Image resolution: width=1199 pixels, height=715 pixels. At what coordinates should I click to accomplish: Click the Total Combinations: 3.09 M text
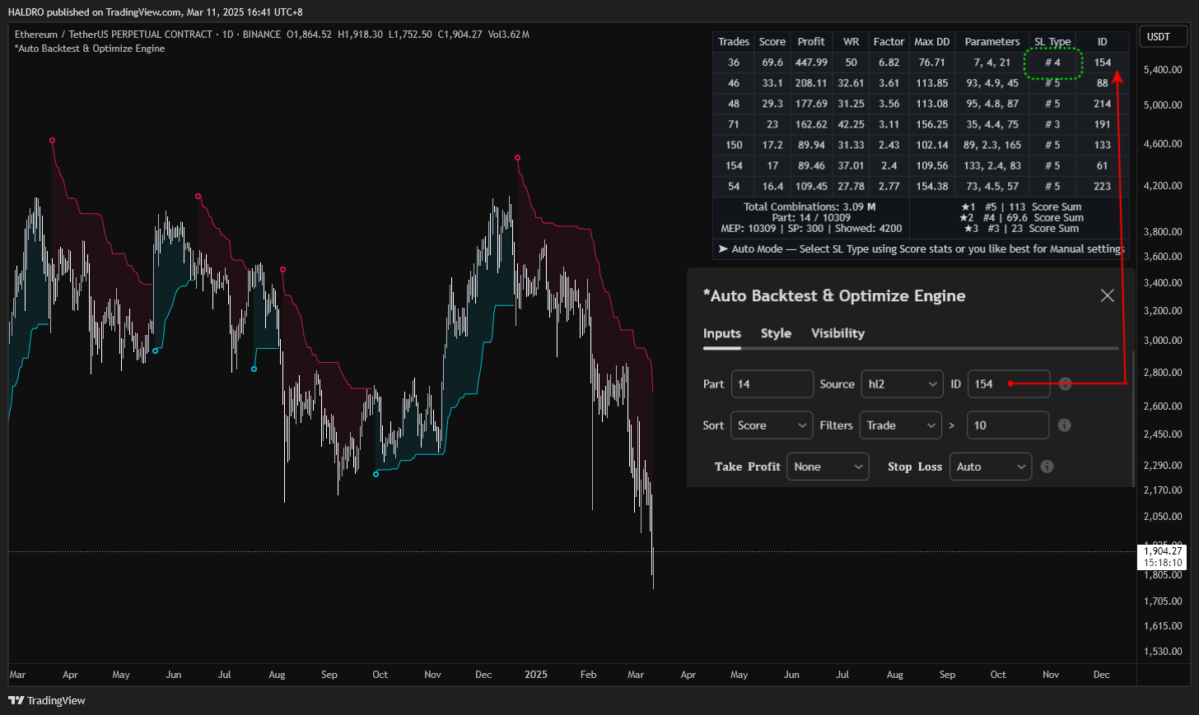(809, 207)
